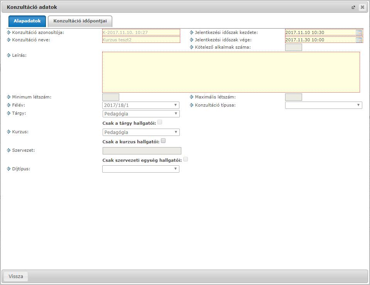Click the diamond icon beside Minimum létszám
The image size is (370, 285).
pyautogui.click(x=9, y=97)
